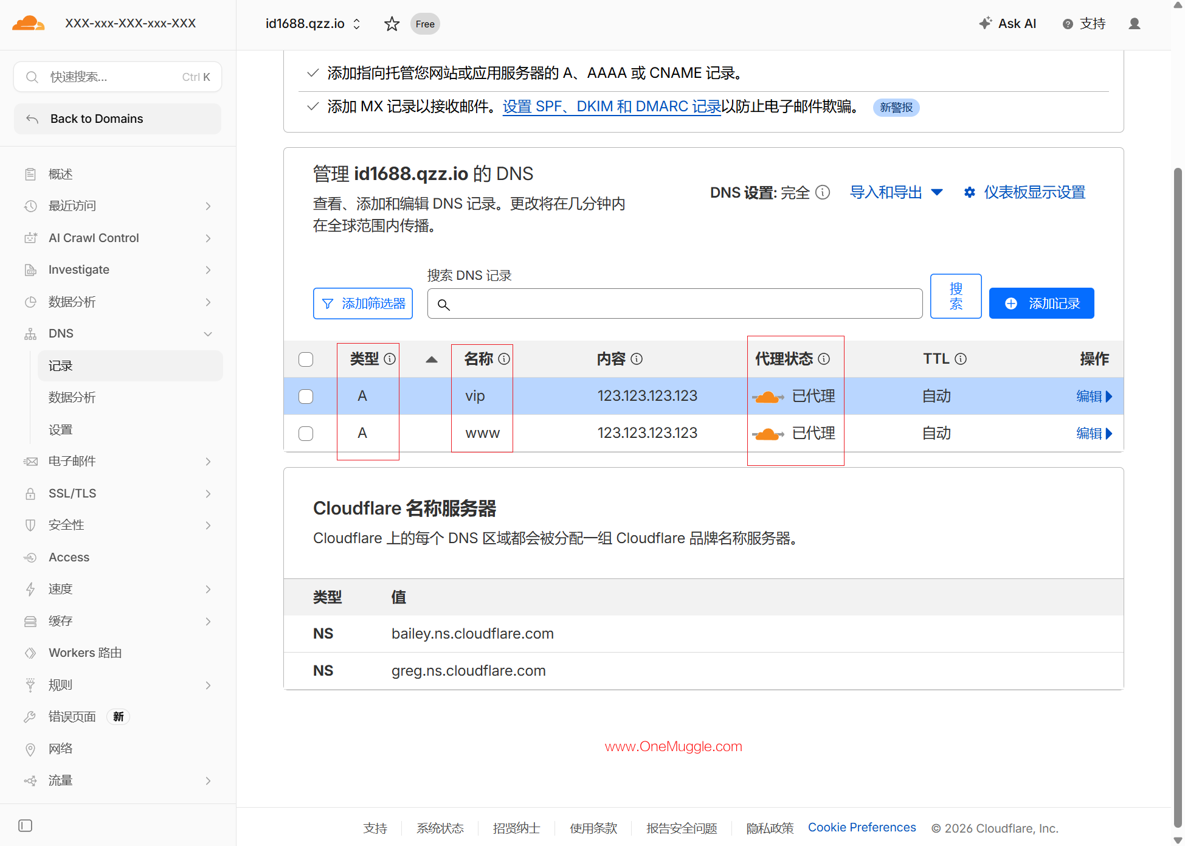Screen dimensions: 1185x846
Task: Open the 设置 SPF、DKIM 和 DMARC 记录 link
Action: (612, 107)
